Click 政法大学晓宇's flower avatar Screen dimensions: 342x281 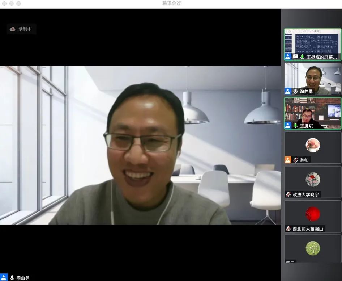[x=313, y=179]
